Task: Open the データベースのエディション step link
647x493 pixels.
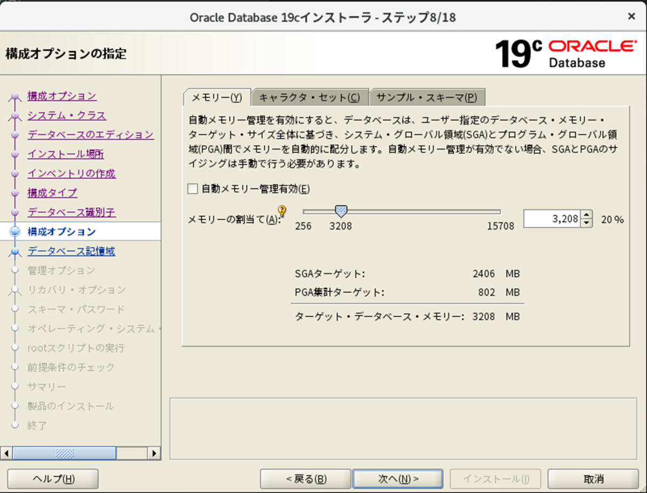Action: pos(92,135)
